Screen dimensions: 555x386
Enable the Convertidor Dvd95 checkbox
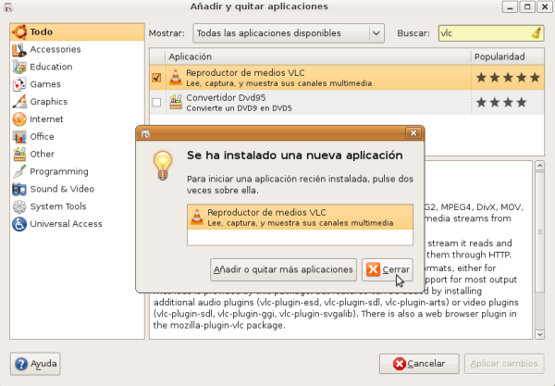[x=156, y=102]
